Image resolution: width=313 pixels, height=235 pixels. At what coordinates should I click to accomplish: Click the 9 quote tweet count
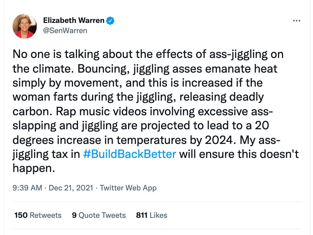pyautogui.click(x=74, y=215)
